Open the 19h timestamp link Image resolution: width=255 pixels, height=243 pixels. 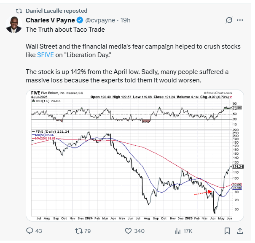coord(125,20)
